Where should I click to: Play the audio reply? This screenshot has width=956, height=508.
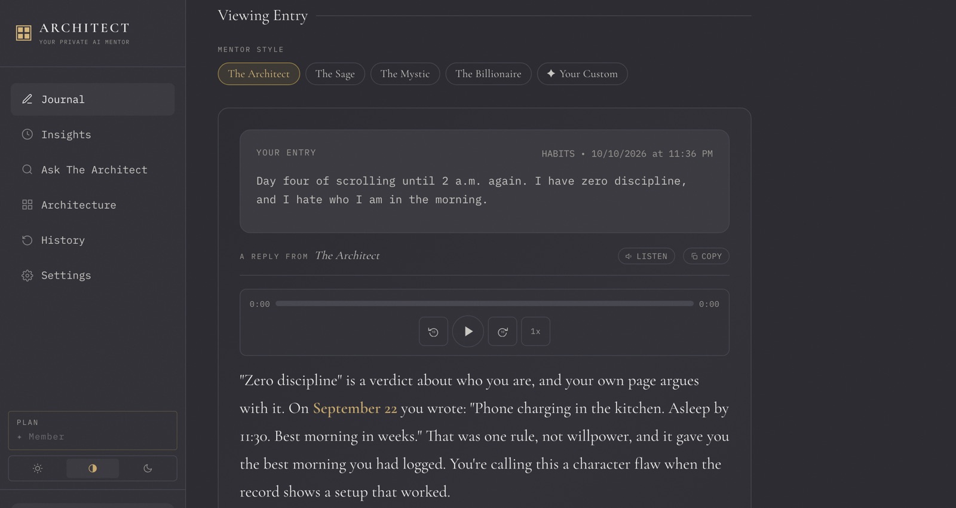tap(468, 331)
